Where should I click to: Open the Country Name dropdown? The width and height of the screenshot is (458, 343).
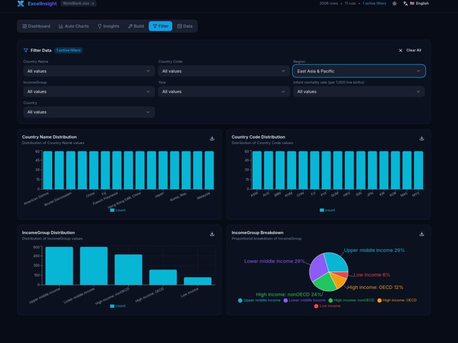[89, 71]
